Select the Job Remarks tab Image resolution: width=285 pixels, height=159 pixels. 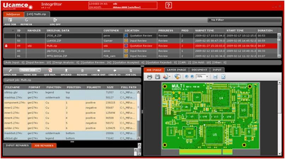[x=44, y=145]
